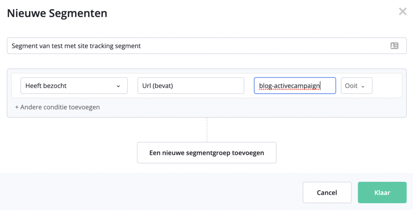Screen dimensions: 413x210
Task: Close the Nieuwe Segmenten dialog
Action: point(403,11)
